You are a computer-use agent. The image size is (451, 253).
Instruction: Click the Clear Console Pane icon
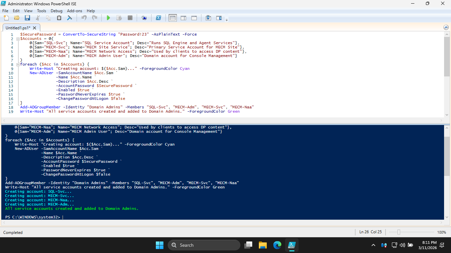[69, 18]
